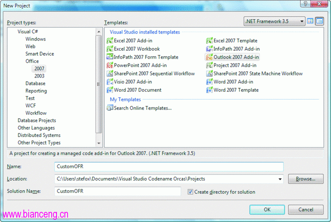331x222 pixels.
Task: Click the Solution Name input field
Action: [x=117, y=191]
